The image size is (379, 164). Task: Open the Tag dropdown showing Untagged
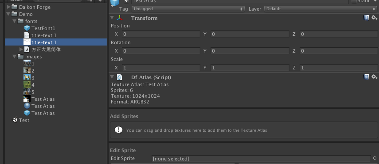188,9
